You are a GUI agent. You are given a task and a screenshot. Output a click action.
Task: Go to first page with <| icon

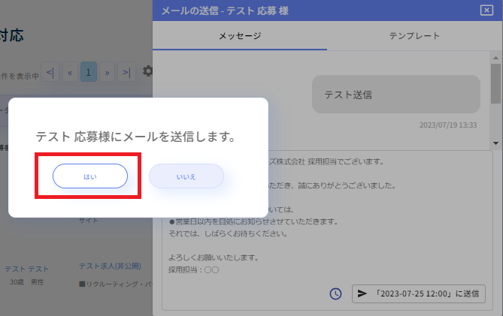coord(50,72)
